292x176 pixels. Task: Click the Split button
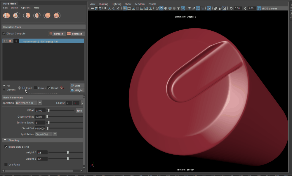tap(79, 111)
